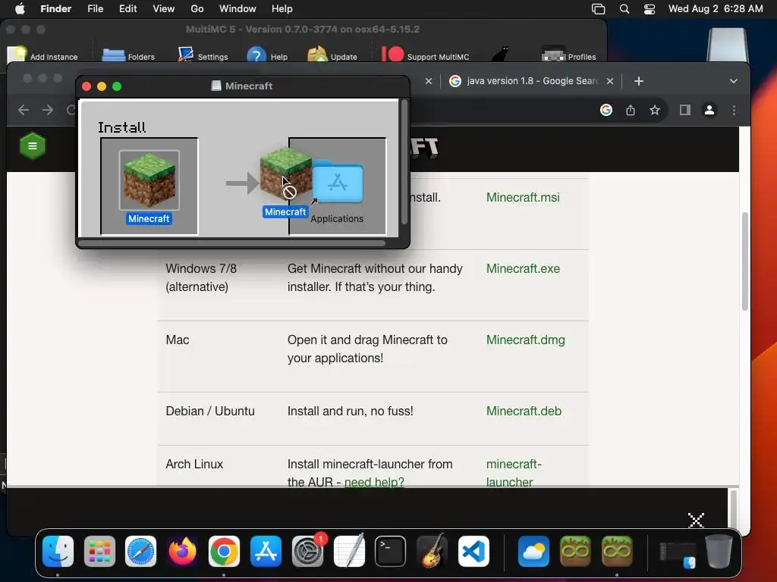Click the webpage vertical scrollbar
The image size is (777, 582).
pyautogui.click(x=744, y=261)
